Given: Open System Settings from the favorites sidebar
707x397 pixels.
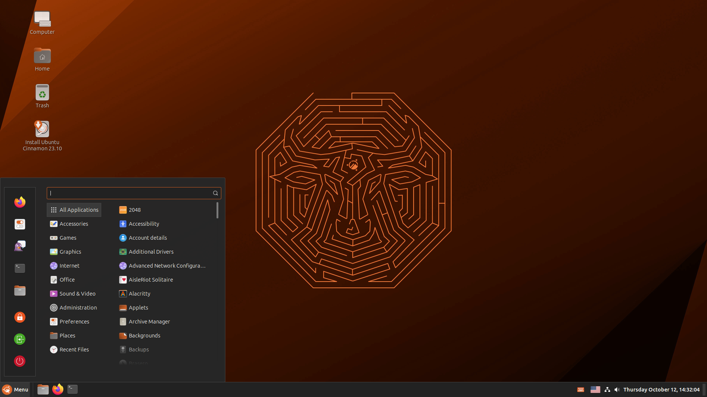Looking at the screenshot, I should coord(20,224).
